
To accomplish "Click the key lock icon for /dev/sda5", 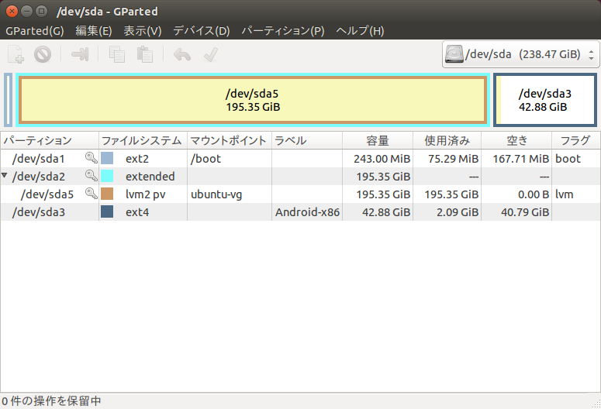I will tap(91, 194).
